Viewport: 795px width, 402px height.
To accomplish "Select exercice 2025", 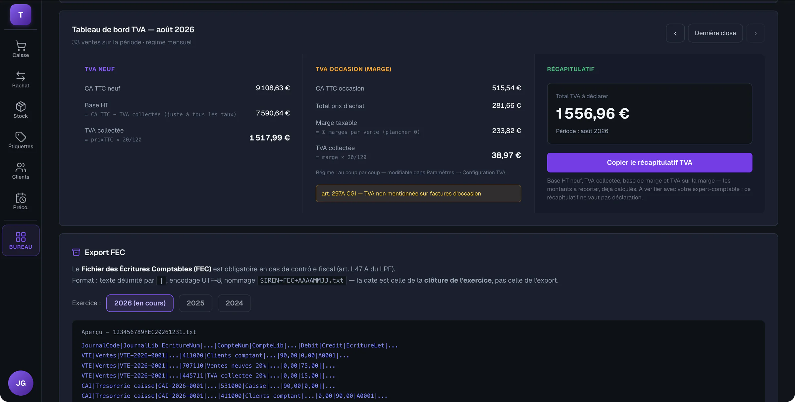I will [195, 303].
